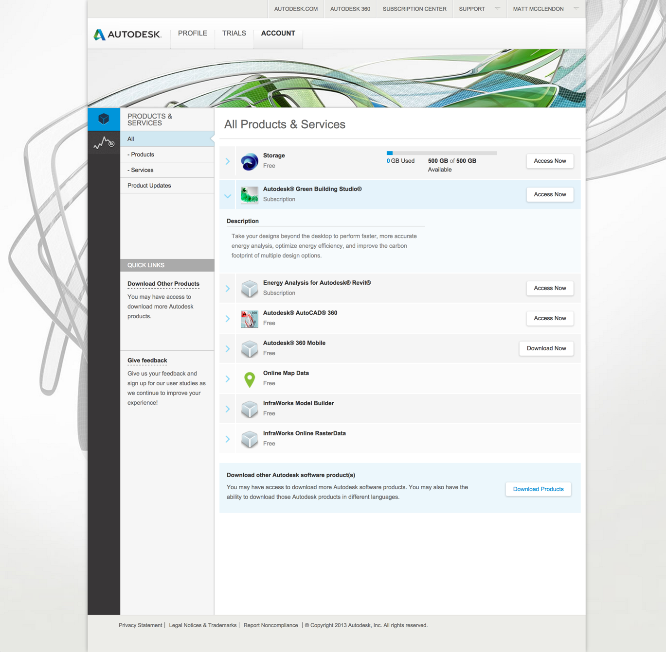
Task: Expand the InfraWorks Model Builder row
Action: pyautogui.click(x=228, y=409)
